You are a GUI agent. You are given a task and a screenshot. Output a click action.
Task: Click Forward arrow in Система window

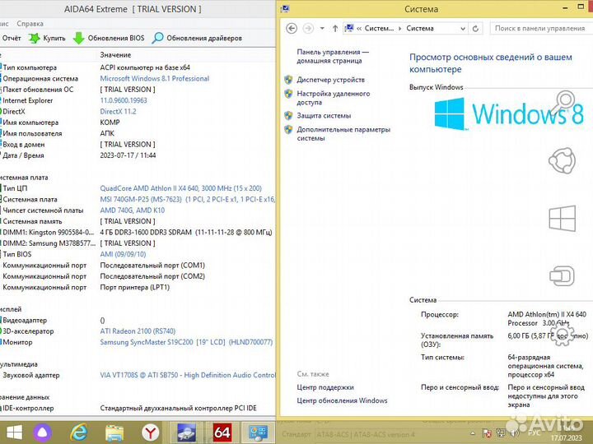[x=309, y=28]
